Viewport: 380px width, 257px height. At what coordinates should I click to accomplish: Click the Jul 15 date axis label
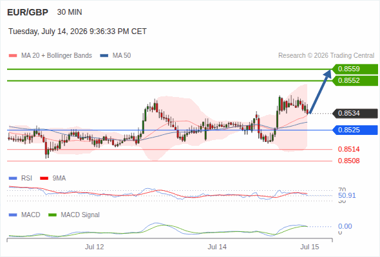coord(310,247)
